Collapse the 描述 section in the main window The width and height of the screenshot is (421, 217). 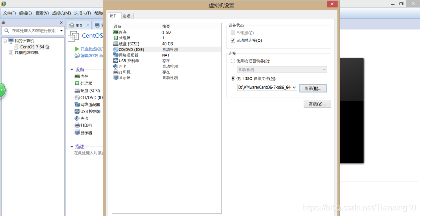pos(72,147)
